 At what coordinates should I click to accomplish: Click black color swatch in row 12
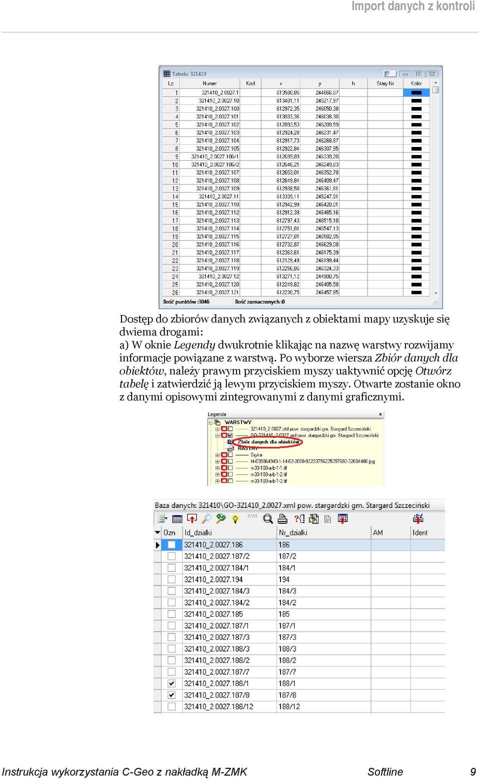pos(416,180)
